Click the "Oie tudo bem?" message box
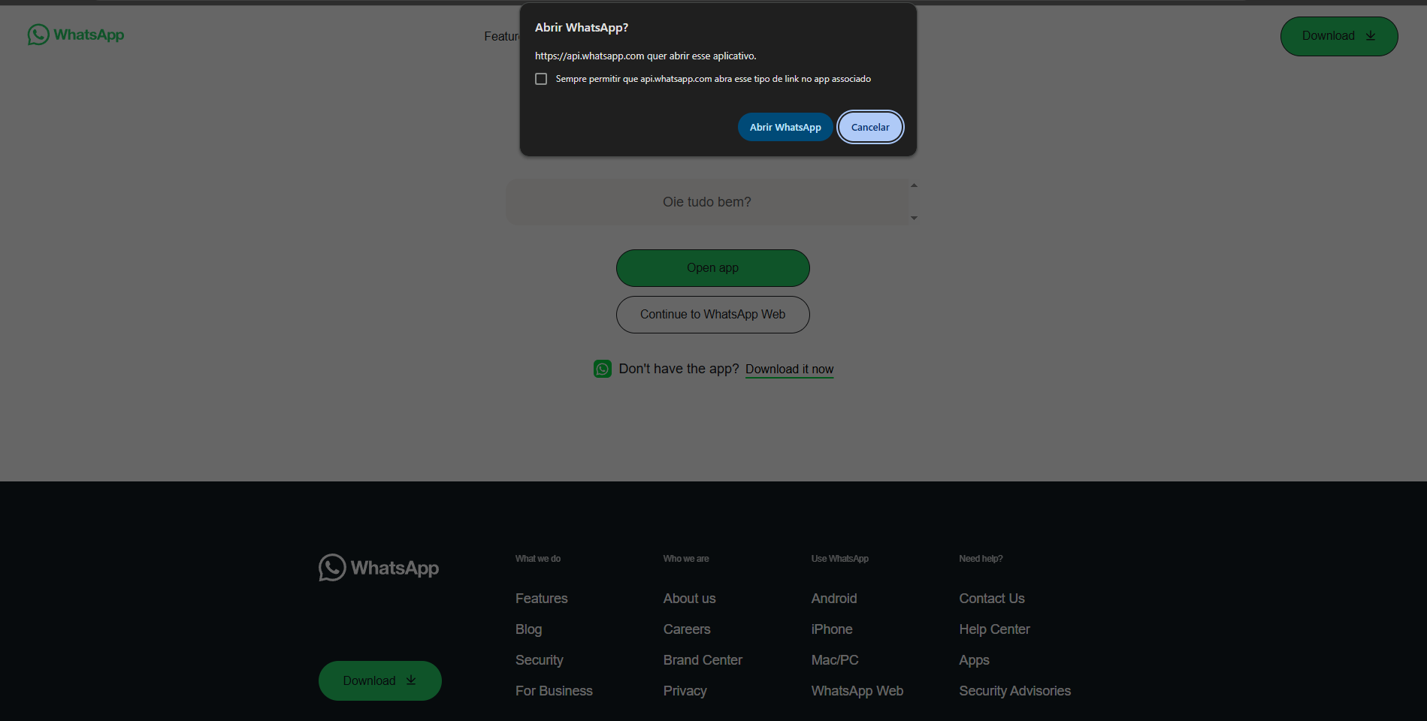Screen dimensions: 1427x721 click(707, 202)
